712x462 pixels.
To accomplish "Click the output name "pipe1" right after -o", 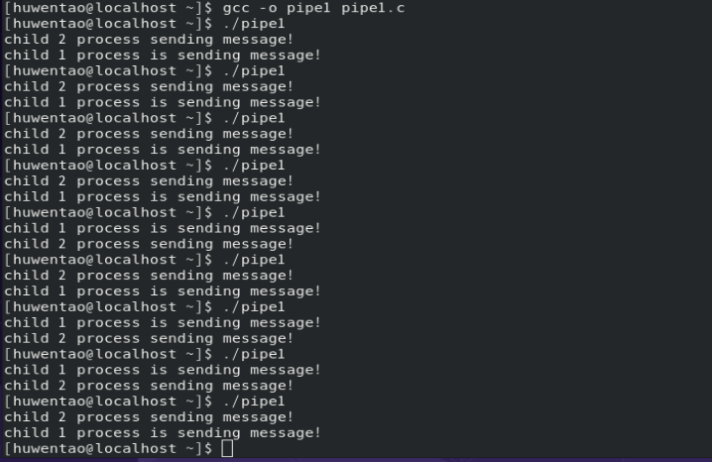I will pos(308,8).
